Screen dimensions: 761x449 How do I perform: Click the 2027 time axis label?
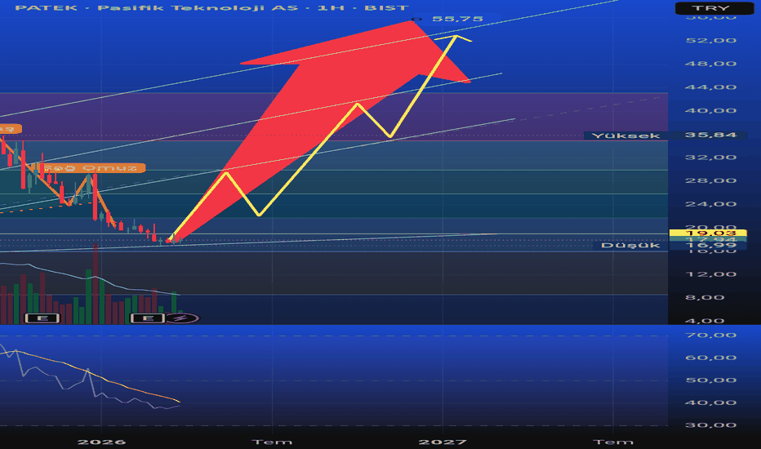[443, 442]
